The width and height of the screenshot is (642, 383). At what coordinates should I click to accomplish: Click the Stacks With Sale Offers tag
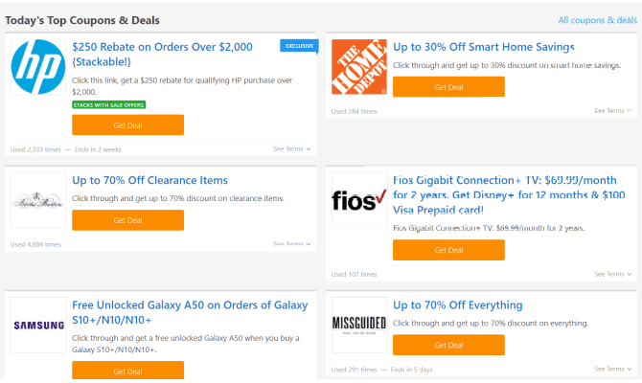tap(109, 105)
